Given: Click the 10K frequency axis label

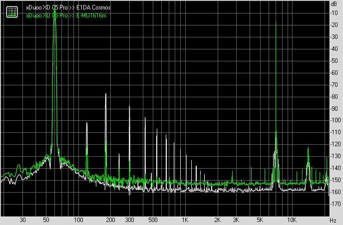Looking at the screenshot, I should point(292,220).
